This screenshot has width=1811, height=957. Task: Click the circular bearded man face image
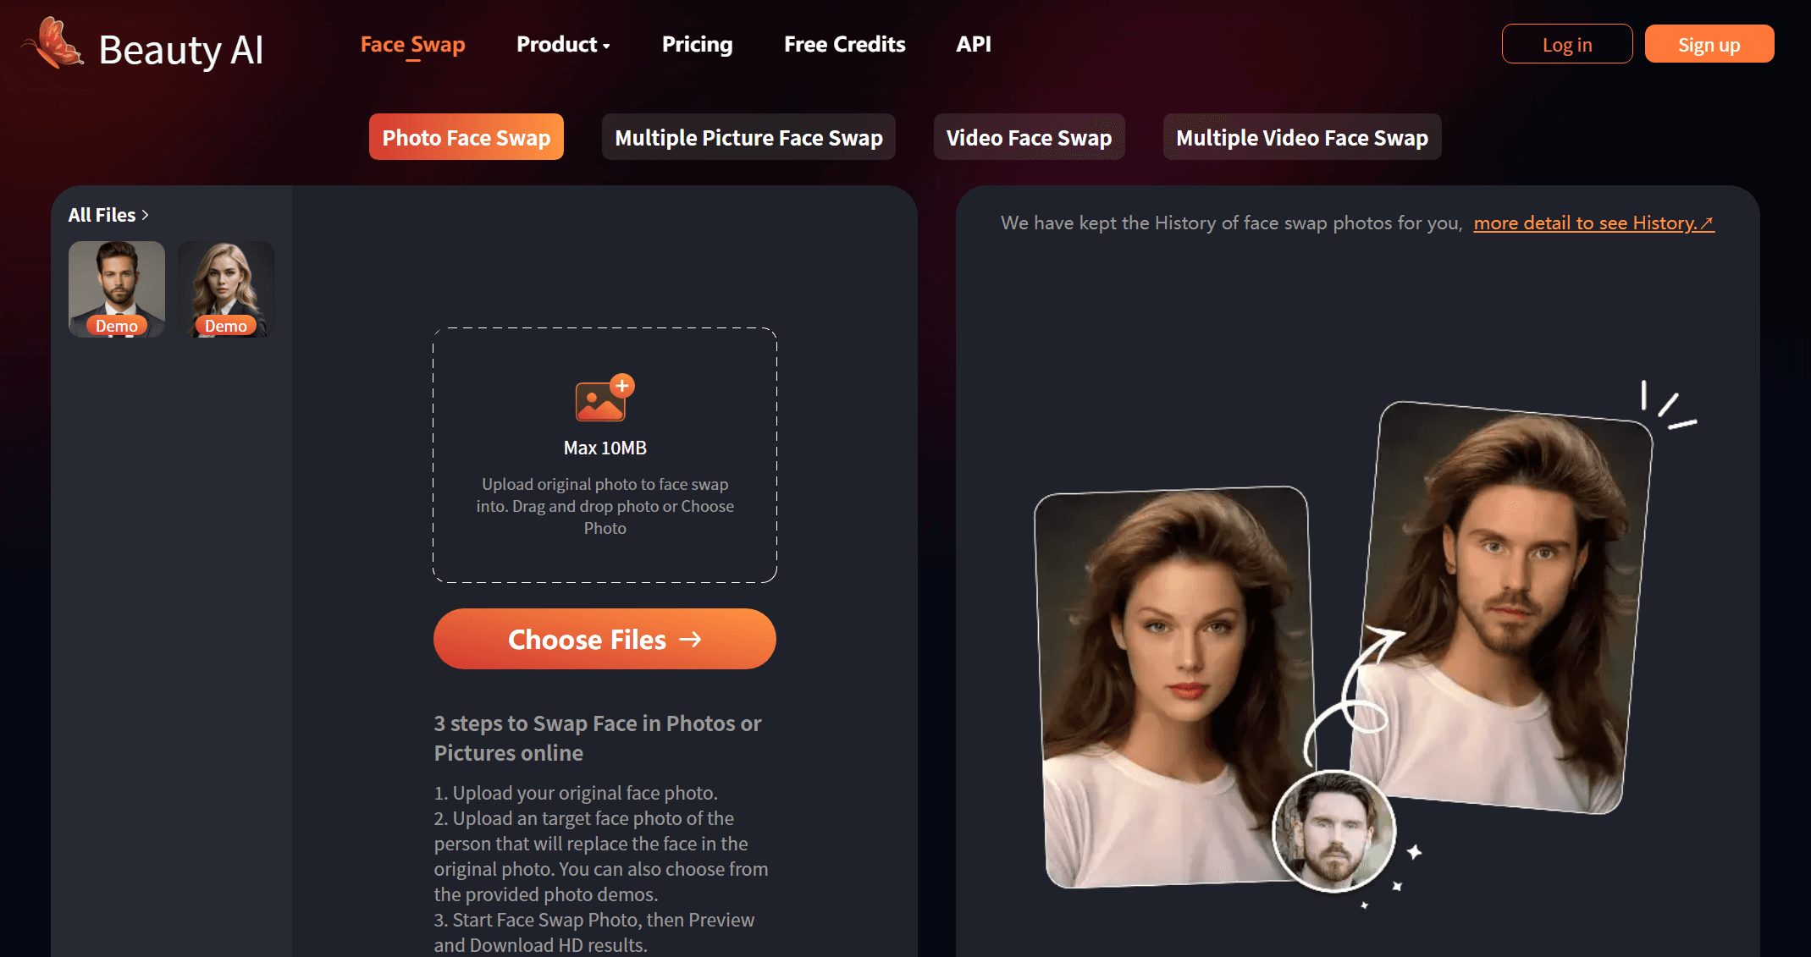1333,832
